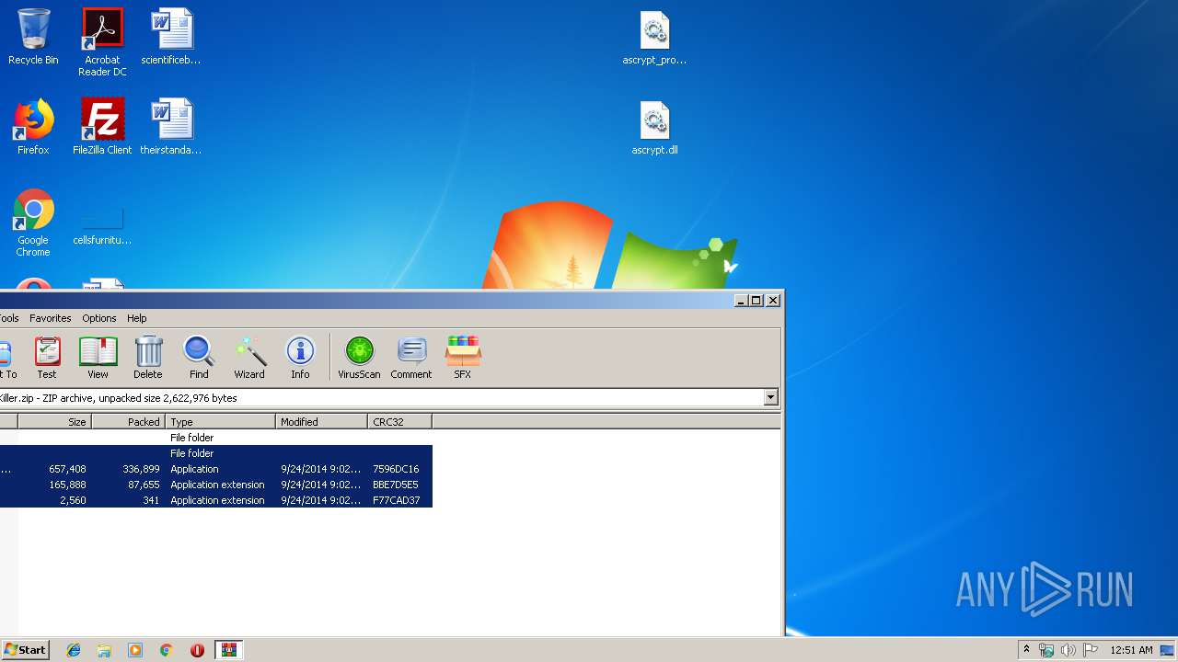Sort by the Modified column header

point(321,422)
